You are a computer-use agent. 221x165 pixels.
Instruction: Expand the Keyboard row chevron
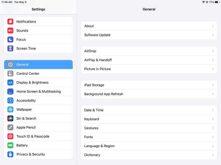[x=213, y=119]
